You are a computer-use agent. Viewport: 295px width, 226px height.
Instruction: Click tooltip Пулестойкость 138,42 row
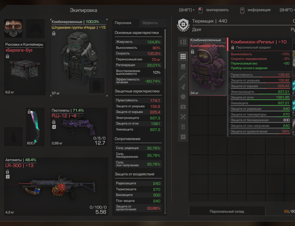(x=260, y=75)
